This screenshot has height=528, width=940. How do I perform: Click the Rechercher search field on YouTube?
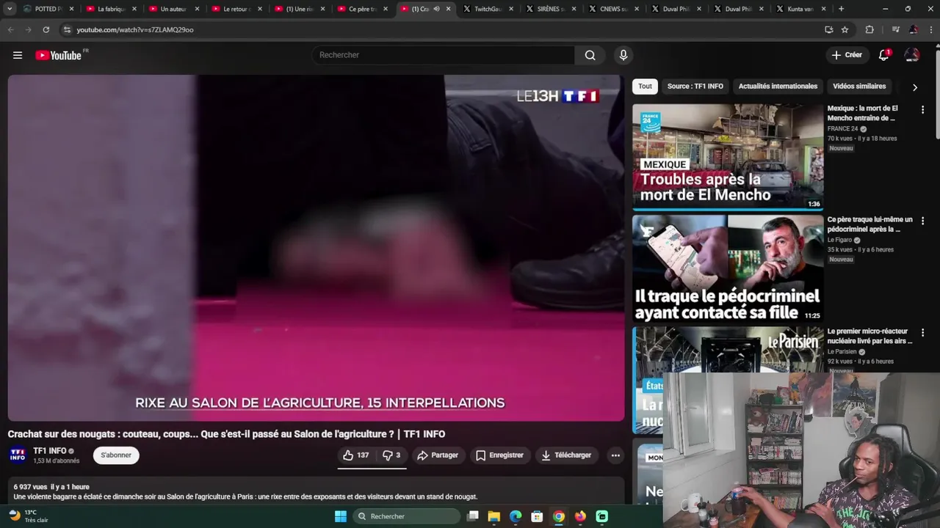tap(443, 55)
